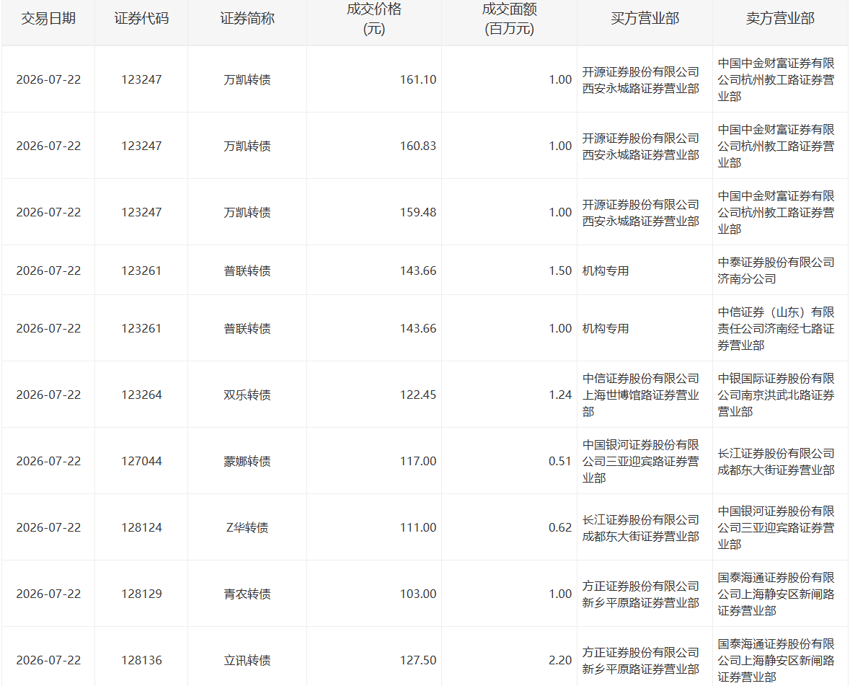Click buyer 方正证券新乡平原路 in 青农转债 row

641,594
